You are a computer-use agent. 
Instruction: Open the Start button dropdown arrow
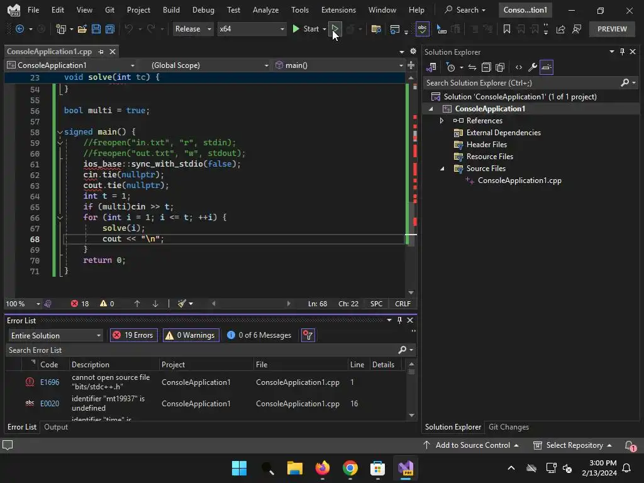[x=325, y=29]
